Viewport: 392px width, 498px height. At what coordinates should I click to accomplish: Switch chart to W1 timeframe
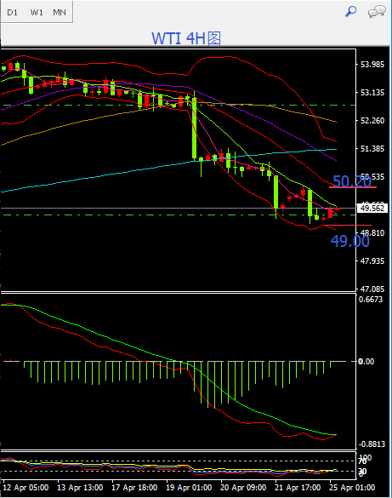pyautogui.click(x=37, y=13)
